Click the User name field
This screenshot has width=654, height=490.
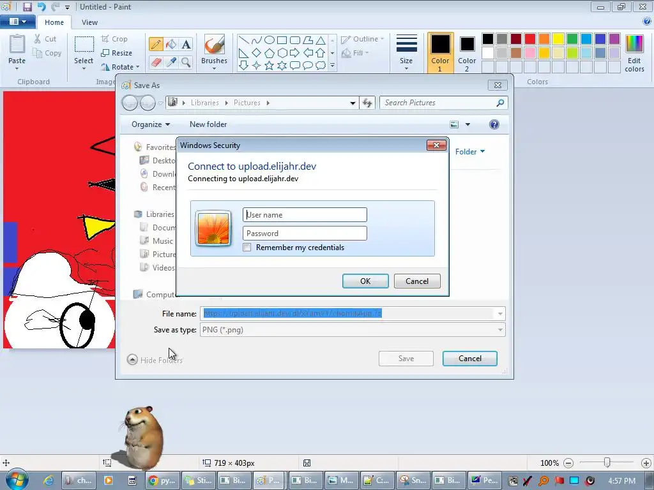click(305, 214)
